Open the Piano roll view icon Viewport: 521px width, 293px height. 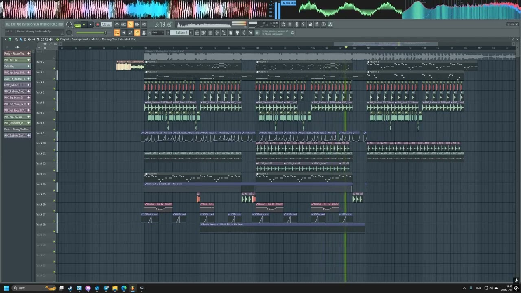pos(204,33)
